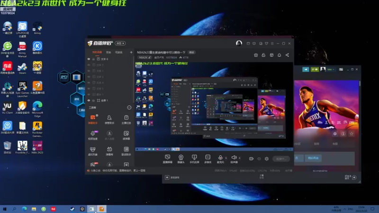Collapse the 工具箱 toolbox section
The image size is (379, 213).
pyautogui.click(x=129, y=107)
